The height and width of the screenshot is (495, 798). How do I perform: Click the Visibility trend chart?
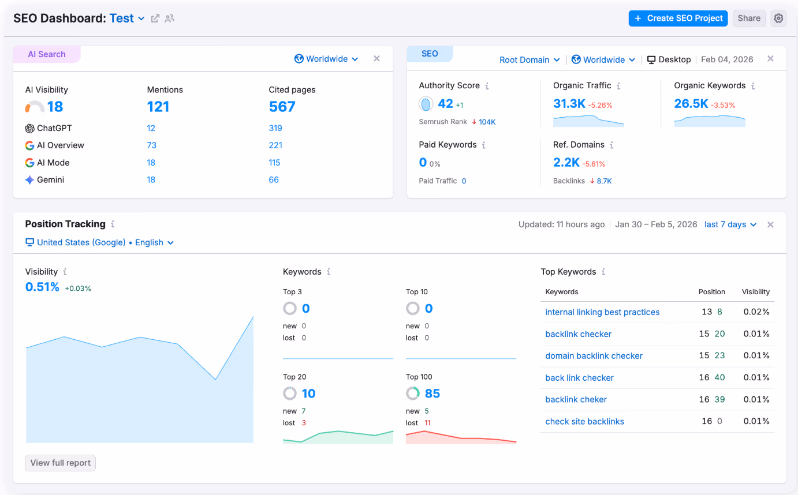[x=140, y=380]
